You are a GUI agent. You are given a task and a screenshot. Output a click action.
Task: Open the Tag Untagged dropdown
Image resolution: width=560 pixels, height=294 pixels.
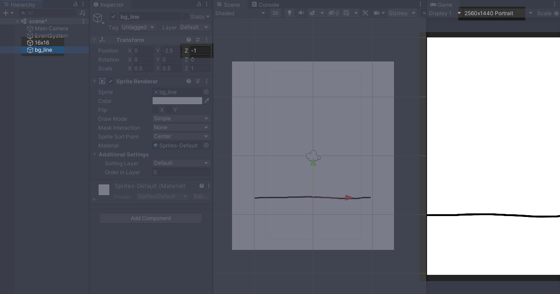[x=137, y=27]
